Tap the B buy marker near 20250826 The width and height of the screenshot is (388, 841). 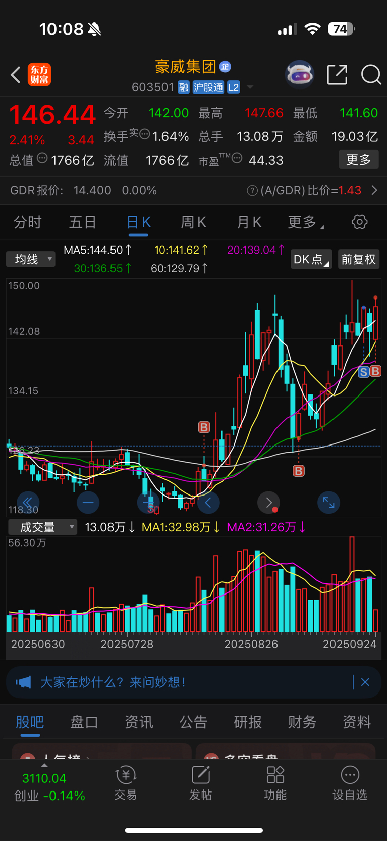pyautogui.click(x=204, y=427)
